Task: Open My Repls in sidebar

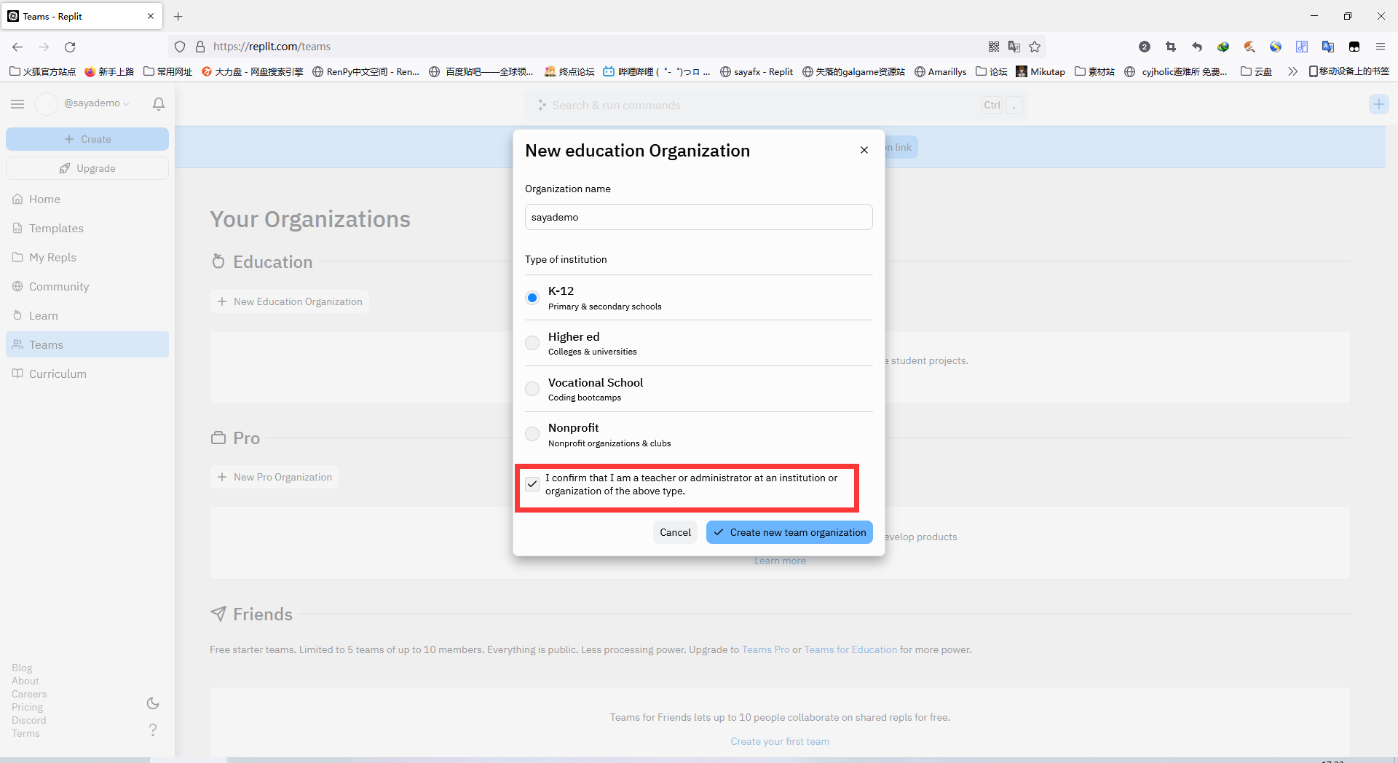Action: pos(87,257)
